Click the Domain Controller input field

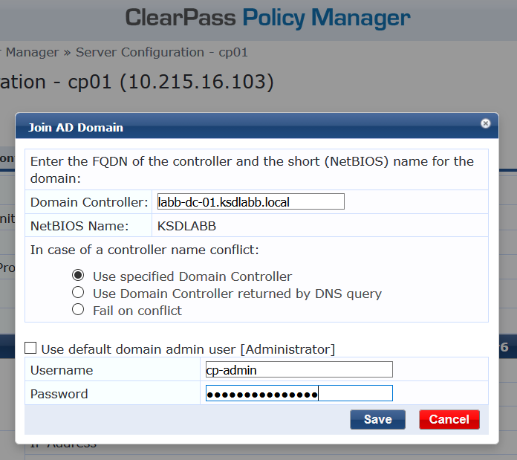(x=251, y=201)
